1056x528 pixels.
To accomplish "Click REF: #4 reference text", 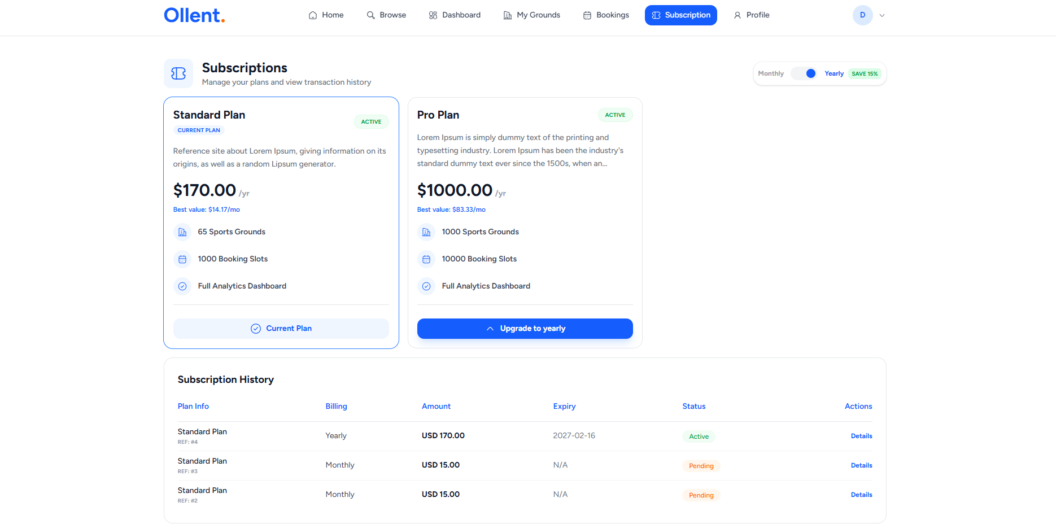I will (x=187, y=442).
